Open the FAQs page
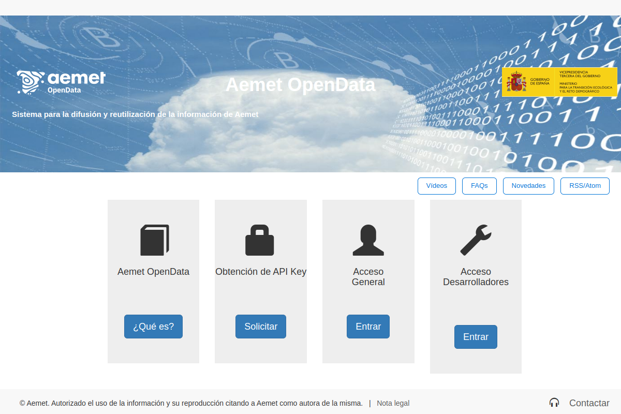The image size is (621, 414). coord(479,186)
